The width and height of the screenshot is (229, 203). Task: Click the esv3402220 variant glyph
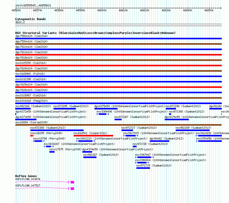click(x=86, y=141)
